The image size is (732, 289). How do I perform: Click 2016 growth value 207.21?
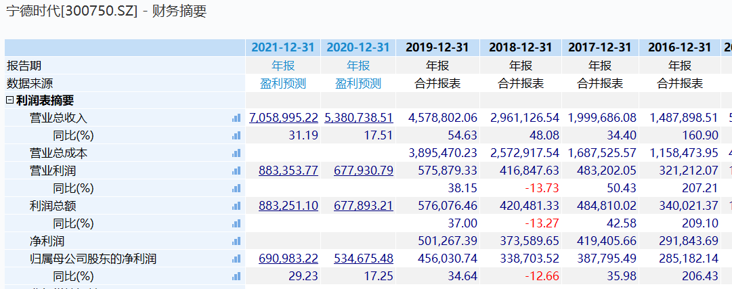(x=699, y=189)
